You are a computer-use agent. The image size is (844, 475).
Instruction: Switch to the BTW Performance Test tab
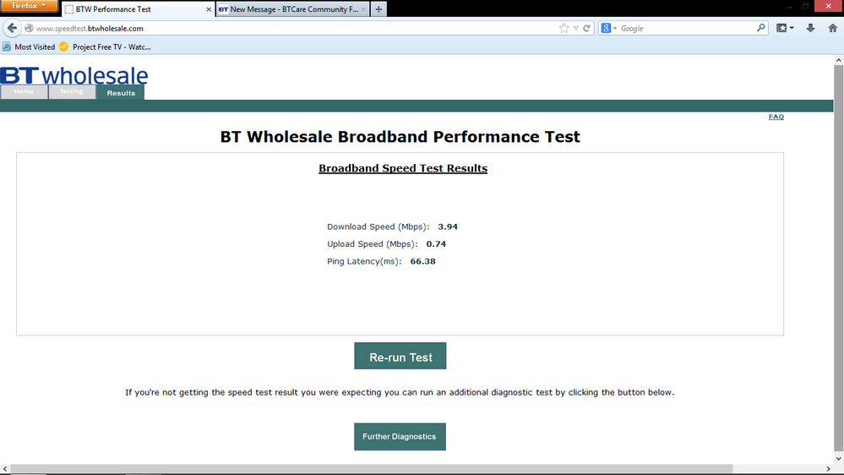(138, 9)
